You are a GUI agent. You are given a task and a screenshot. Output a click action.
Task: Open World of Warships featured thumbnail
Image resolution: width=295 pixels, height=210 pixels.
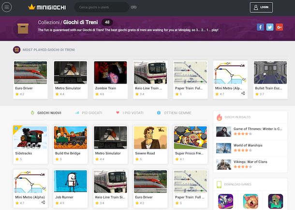click(x=223, y=148)
